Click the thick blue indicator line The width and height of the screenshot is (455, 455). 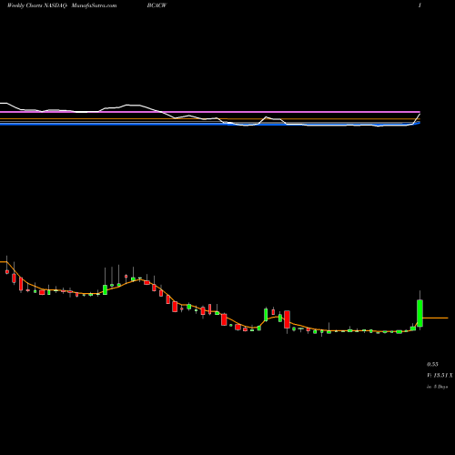tap(210, 124)
